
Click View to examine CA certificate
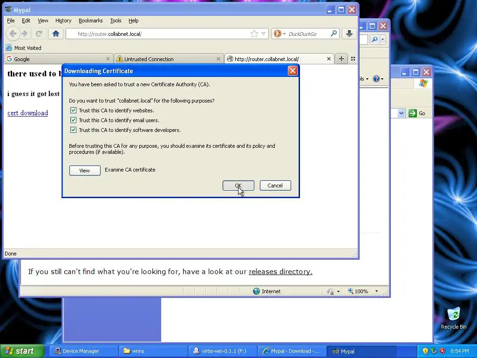pos(85,171)
